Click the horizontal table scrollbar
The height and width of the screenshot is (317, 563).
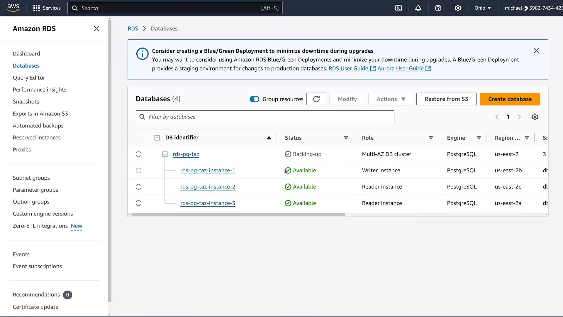pyautogui.click(x=238, y=215)
